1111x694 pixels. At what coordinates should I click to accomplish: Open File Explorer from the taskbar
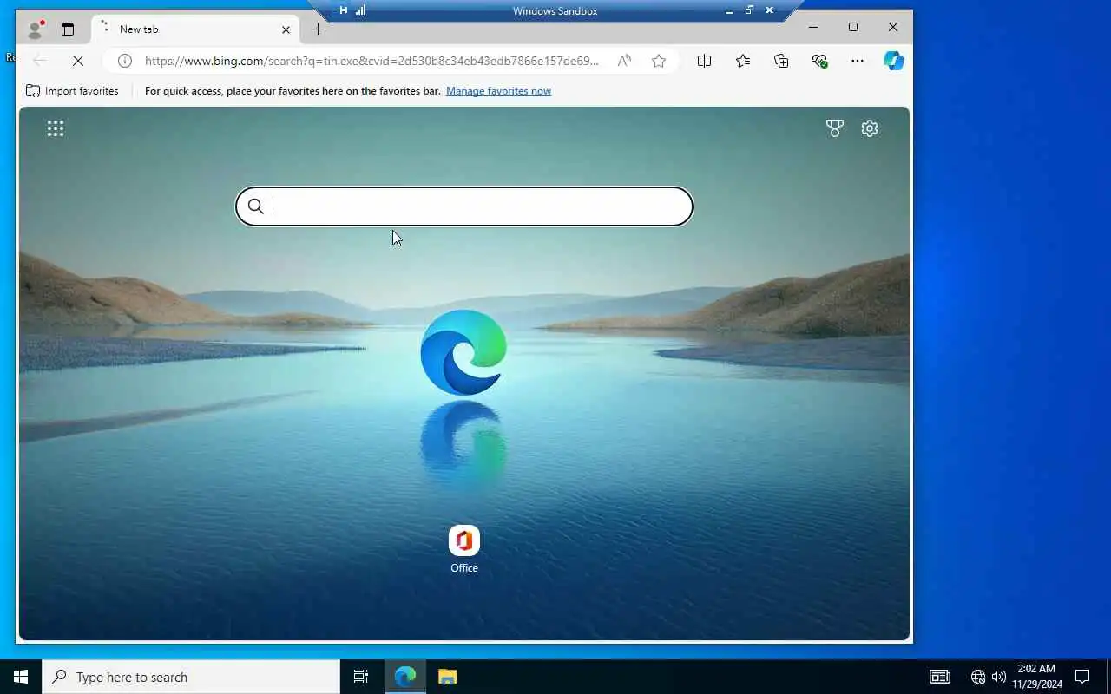[447, 677]
